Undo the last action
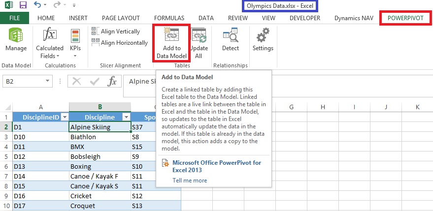 click(x=37, y=5)
